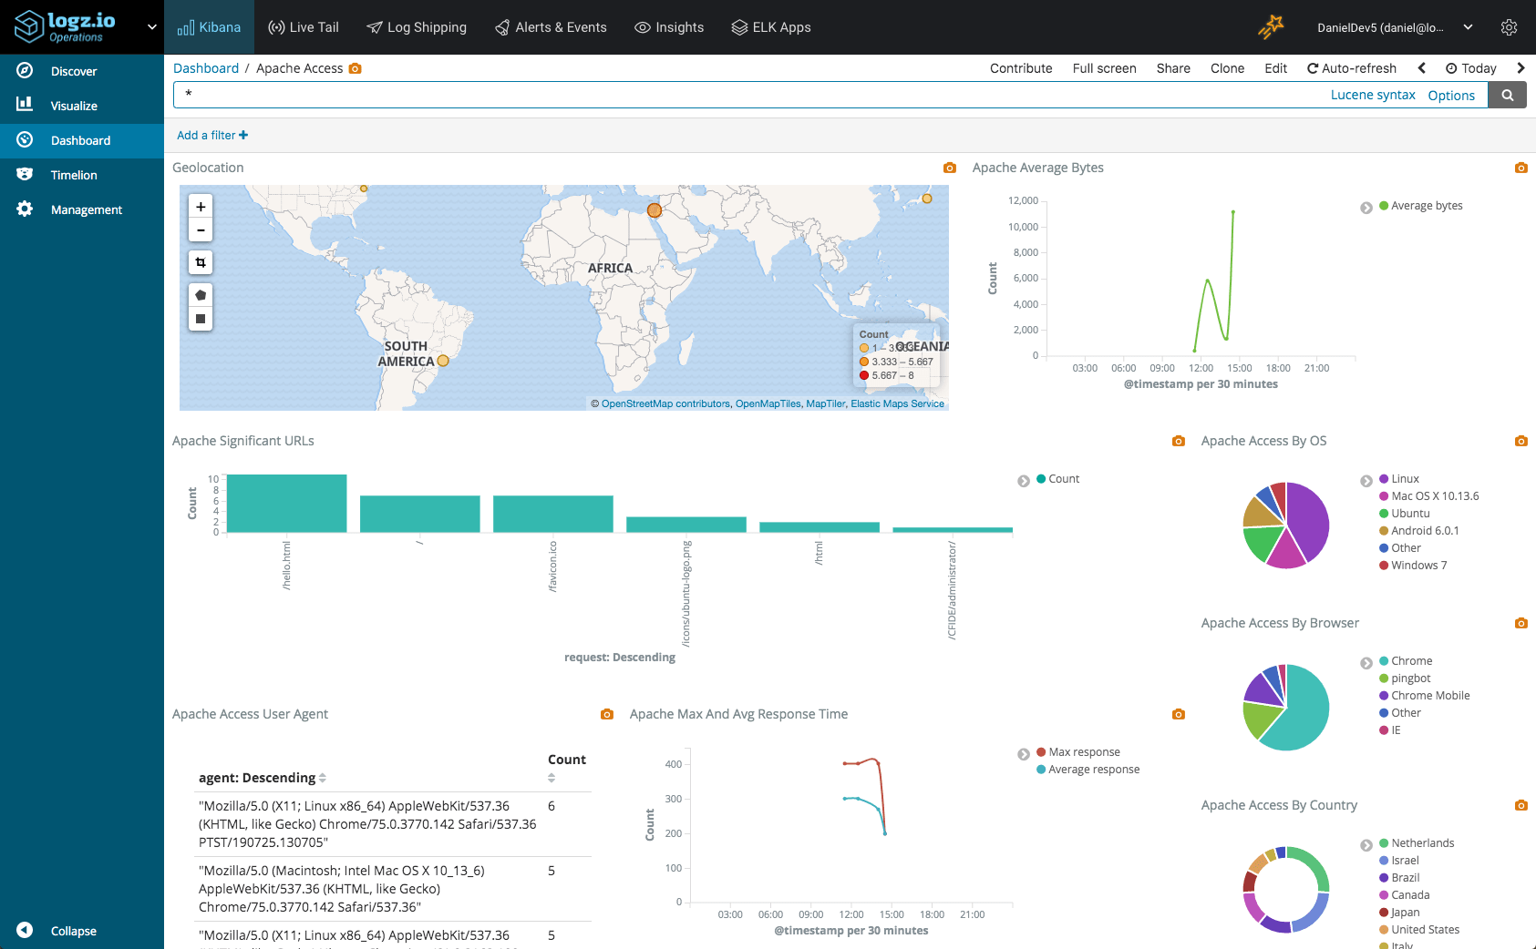Open the settings gear in top bar

[1509, 27]
